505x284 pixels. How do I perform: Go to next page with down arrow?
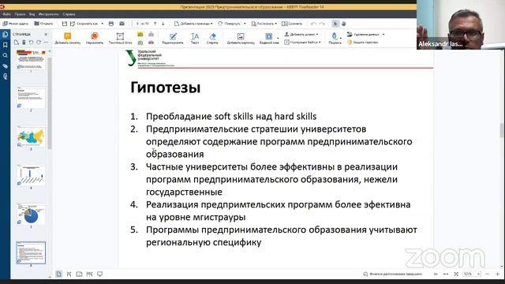tap(163, 24)
